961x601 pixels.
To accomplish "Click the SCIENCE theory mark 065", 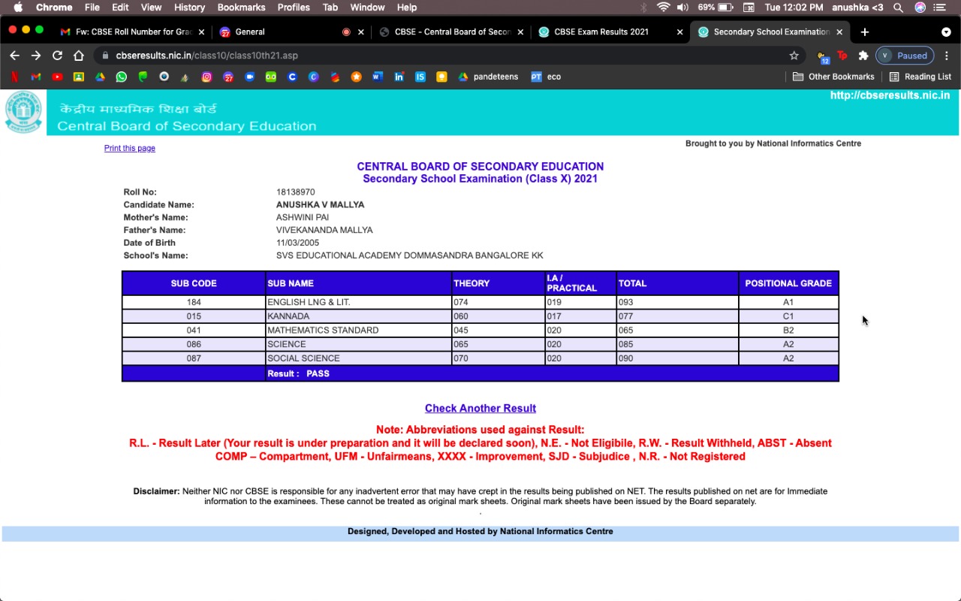I will tap(498, 345).
